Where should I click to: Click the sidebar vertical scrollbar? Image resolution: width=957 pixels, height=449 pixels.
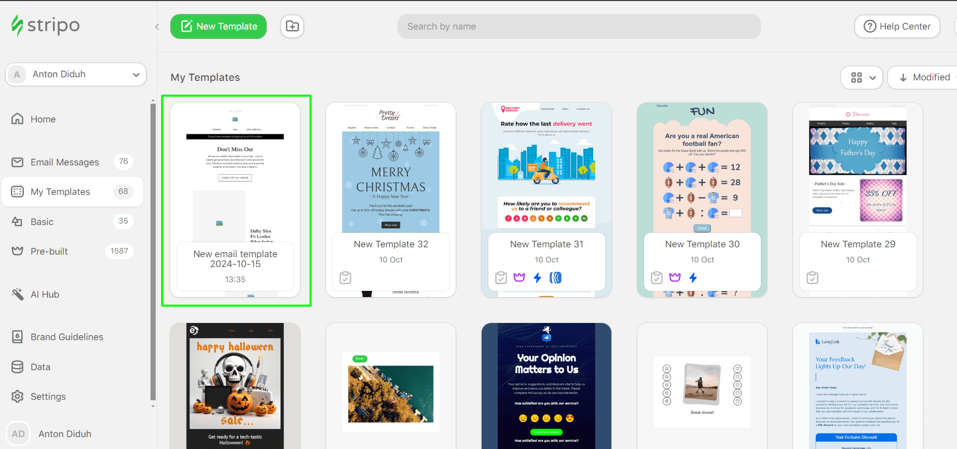[x=153, y=249]
